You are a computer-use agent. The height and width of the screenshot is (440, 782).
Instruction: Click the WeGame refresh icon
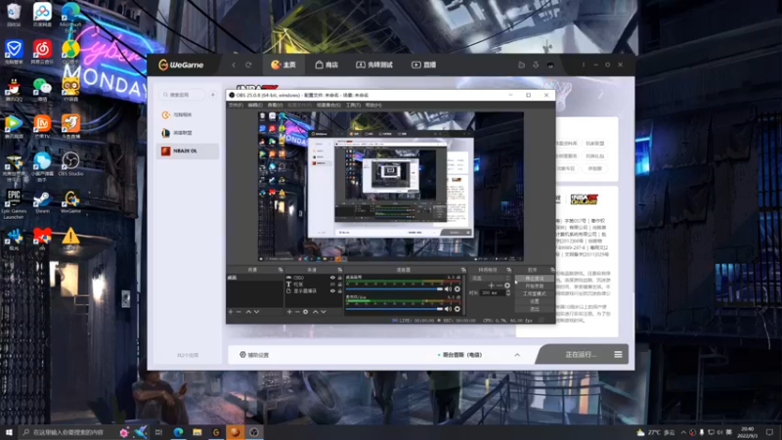coord(248,65)
